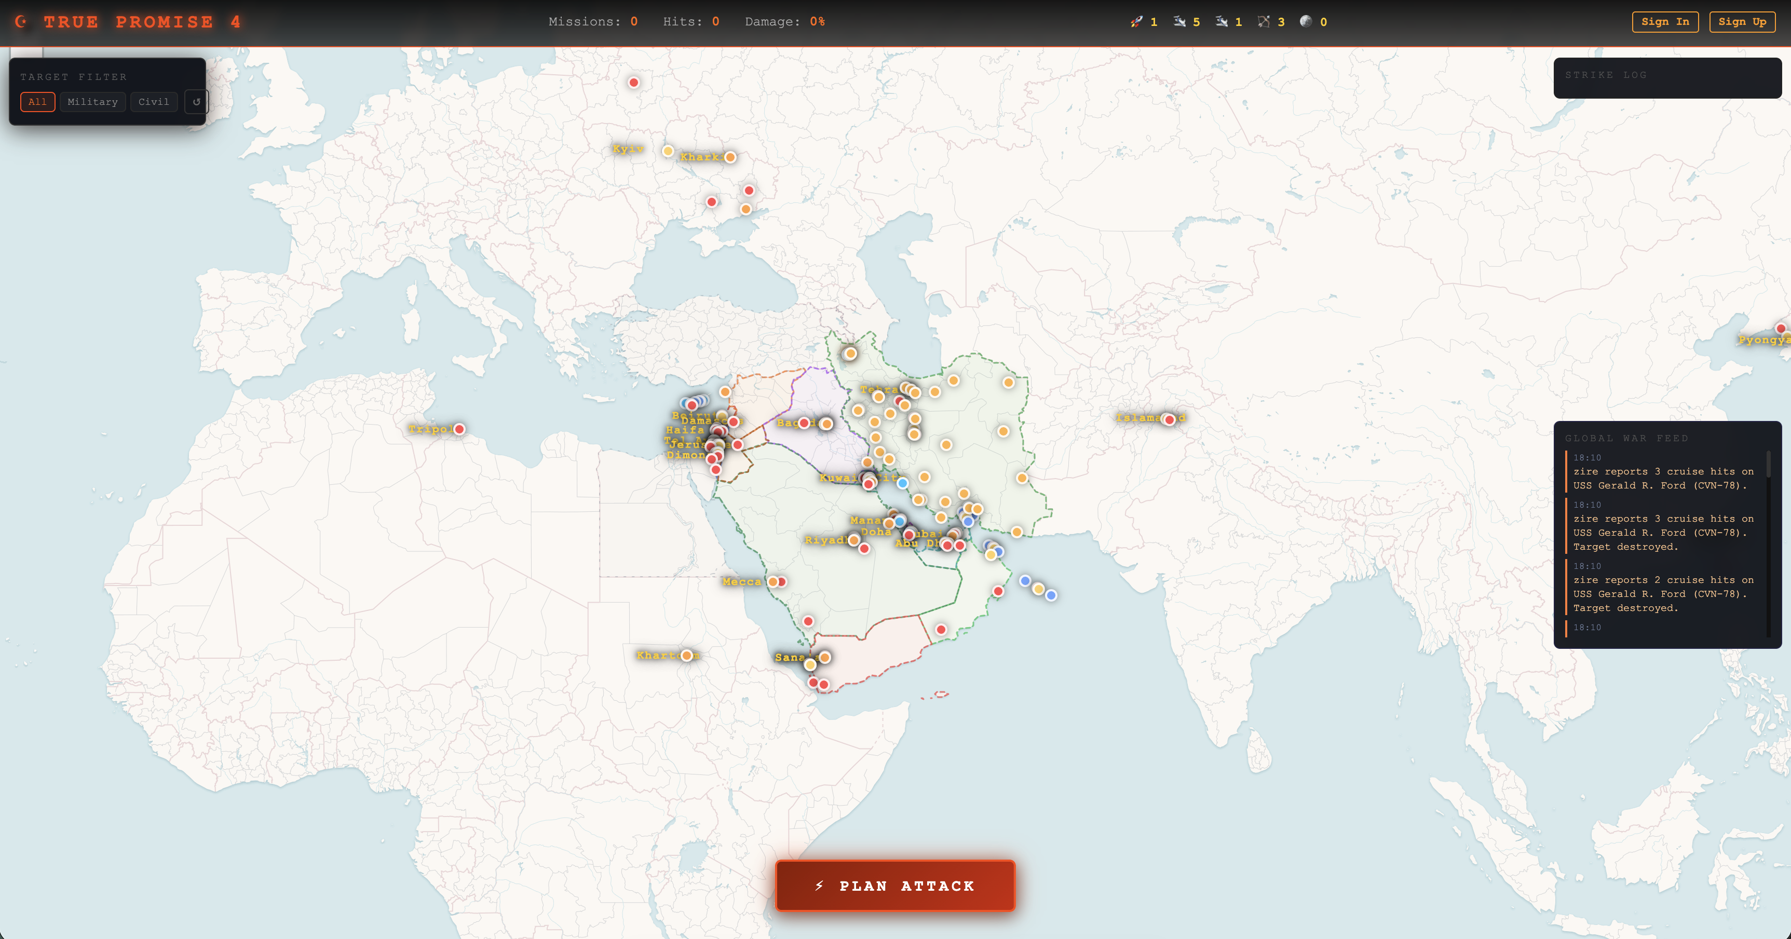Click the Global War Feed scrollbar
The width and height of the screenshot is (1791, 939).
coord(1769,464)
